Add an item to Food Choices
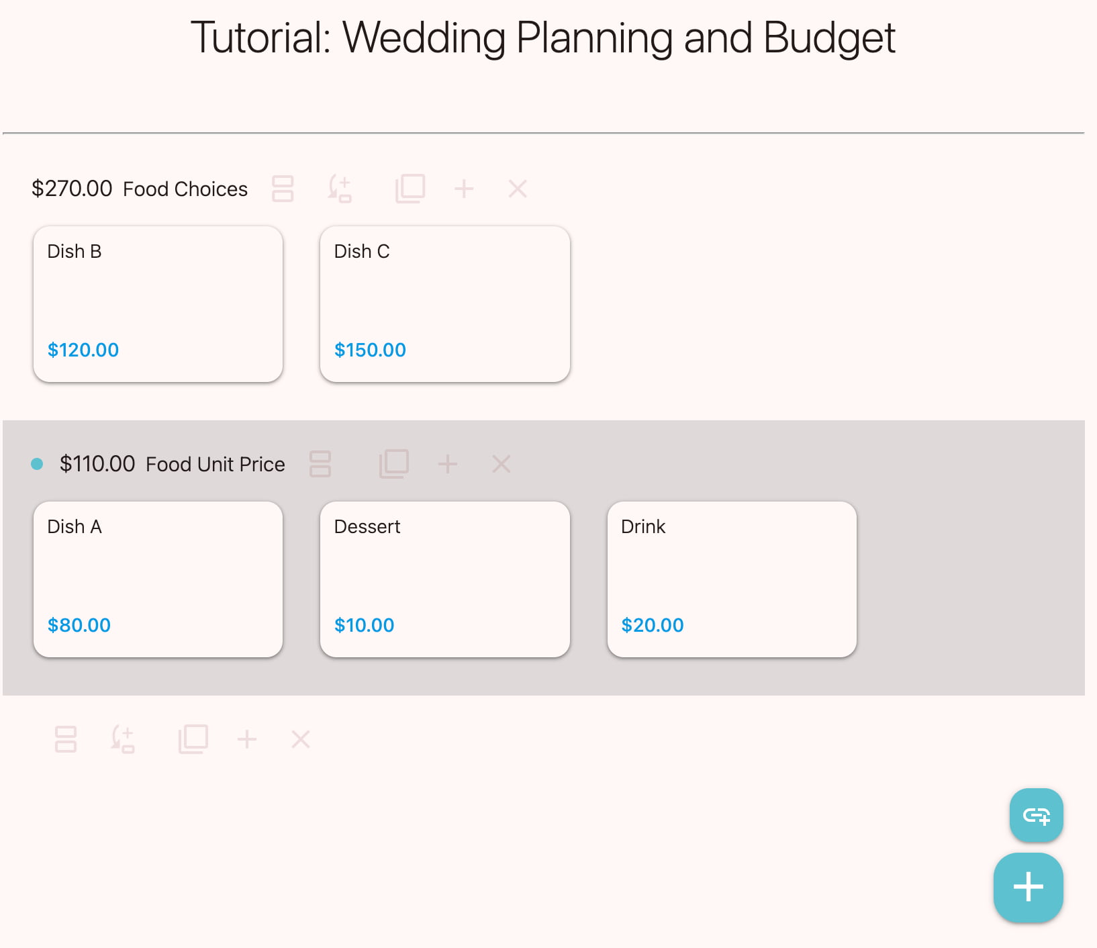This screenshot has height=948, width=1097. click(464, 189)
